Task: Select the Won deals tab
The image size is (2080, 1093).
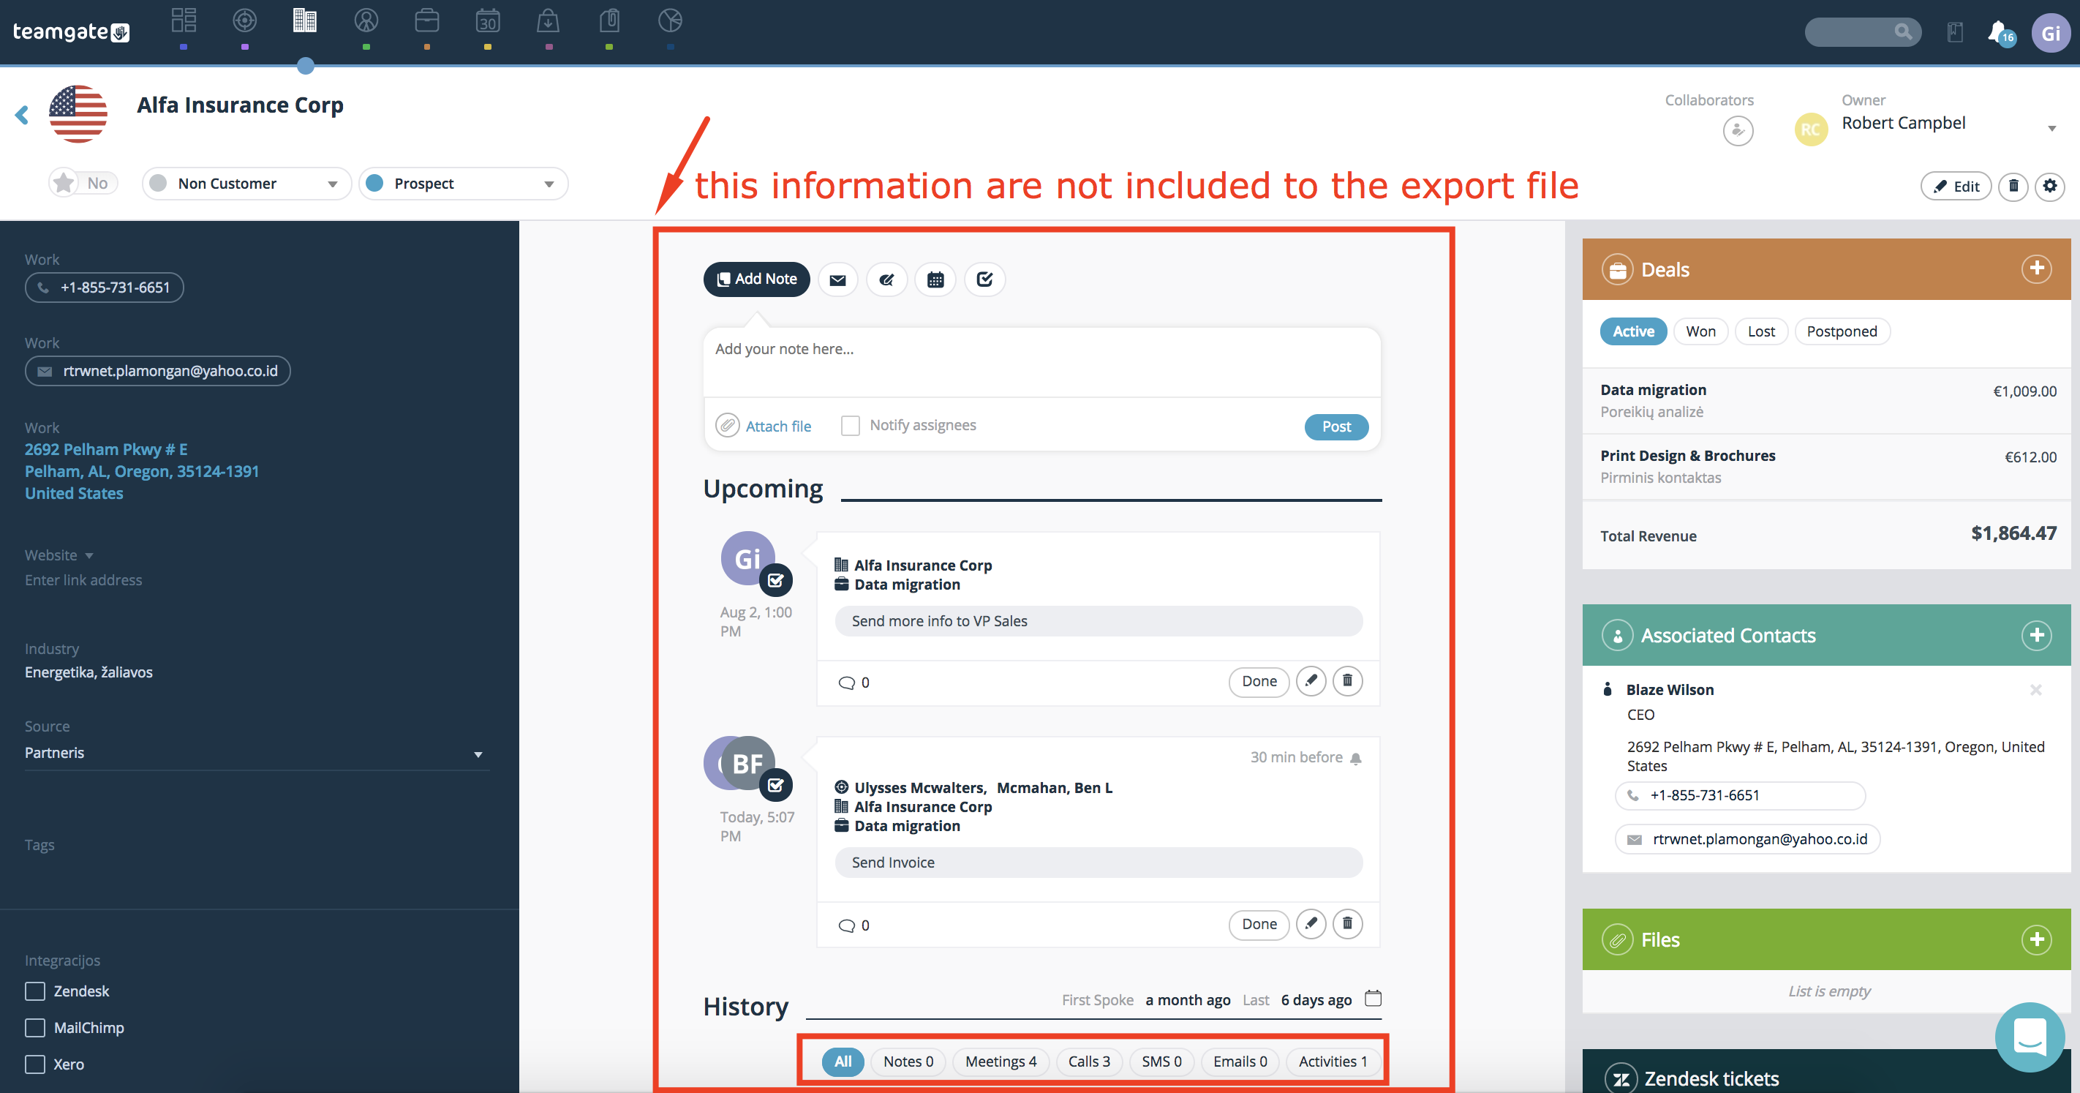Action: 1700,331
